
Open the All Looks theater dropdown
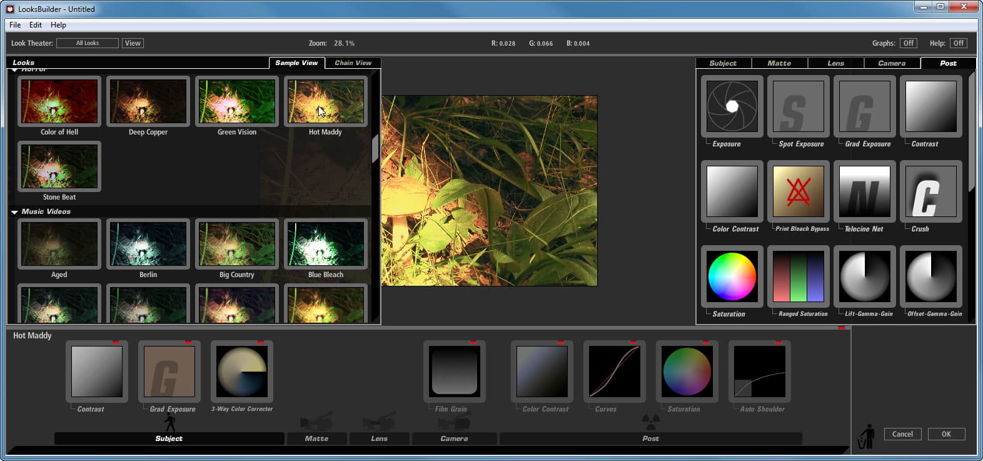pyautogui.click(x=87, y=43)
